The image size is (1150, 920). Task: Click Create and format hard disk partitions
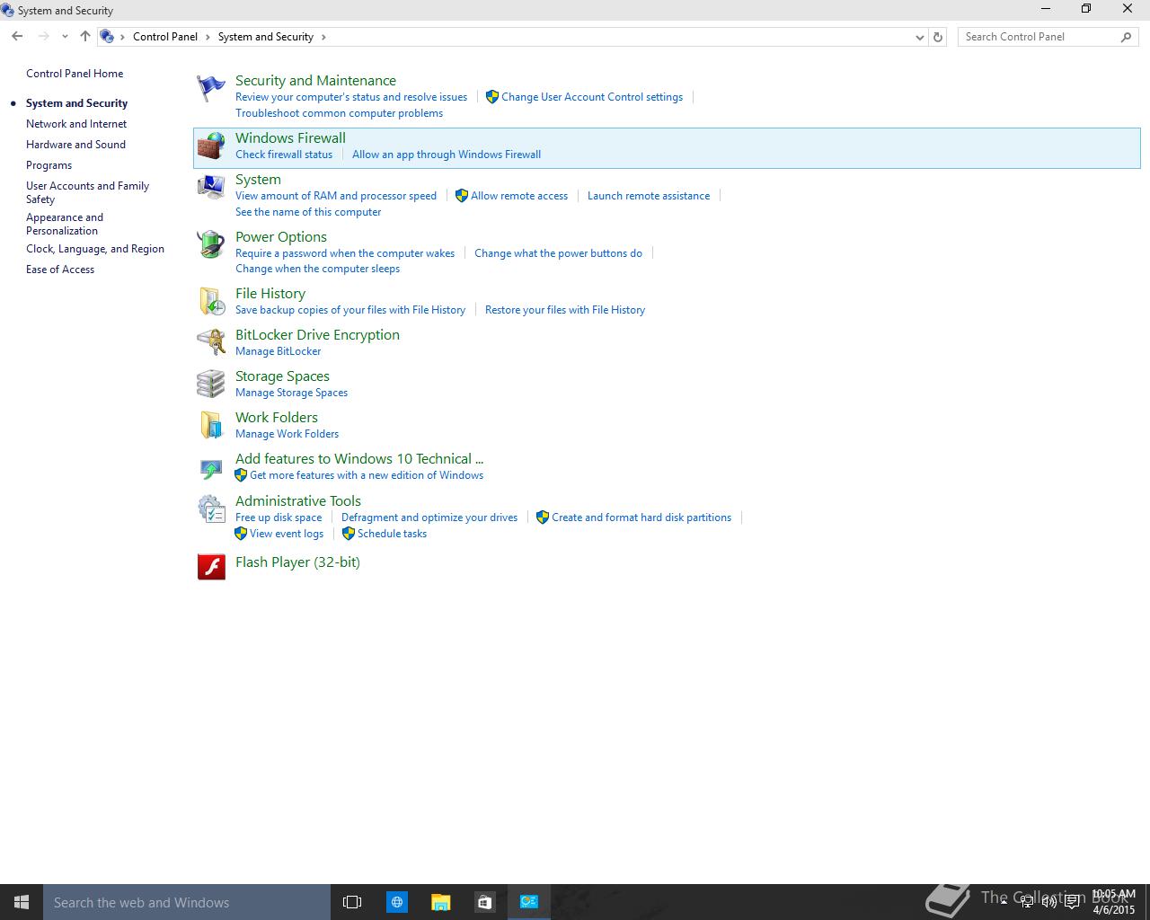pos(641,517)
